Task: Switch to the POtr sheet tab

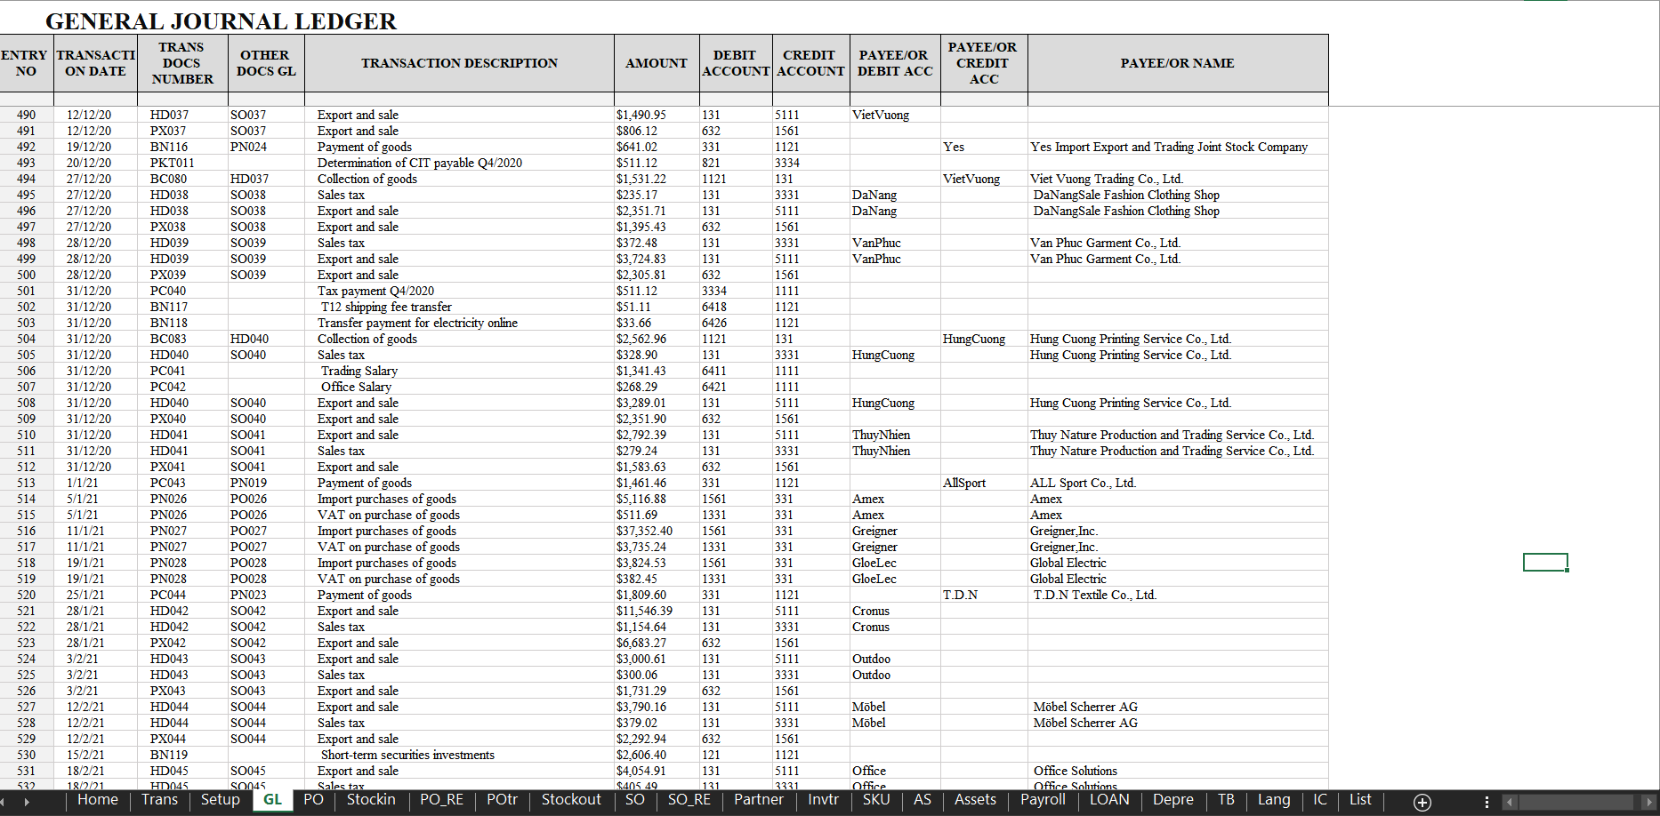Action: pos(502,799)
